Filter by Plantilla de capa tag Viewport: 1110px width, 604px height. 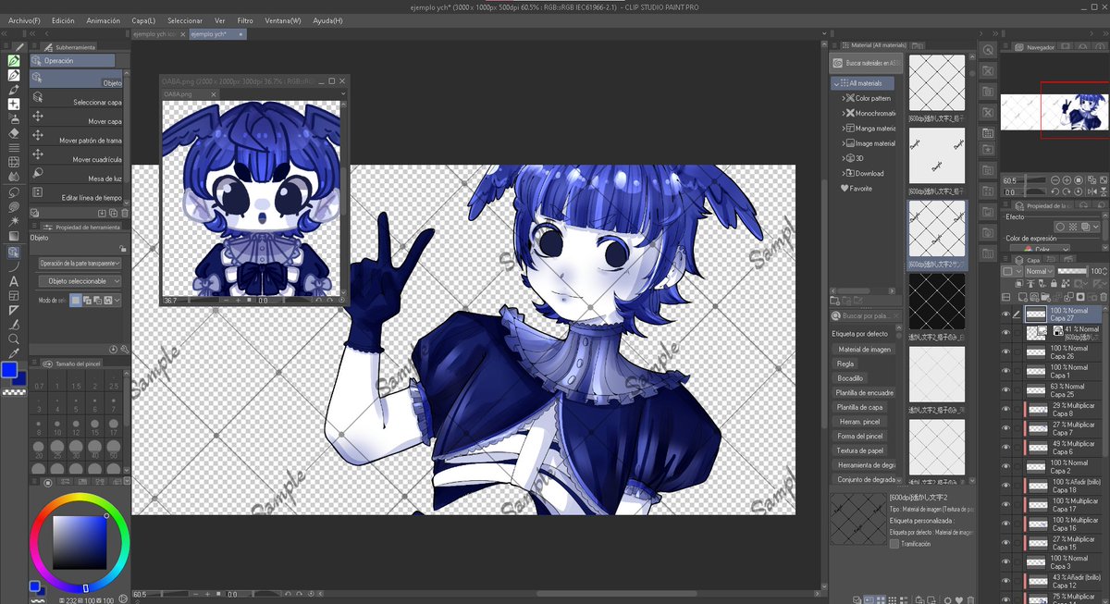coord(860,407)
